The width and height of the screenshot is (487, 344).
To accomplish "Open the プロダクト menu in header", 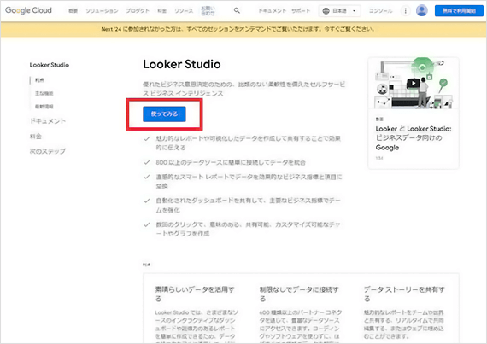I will pyautogui.click(x=138, y=11).
